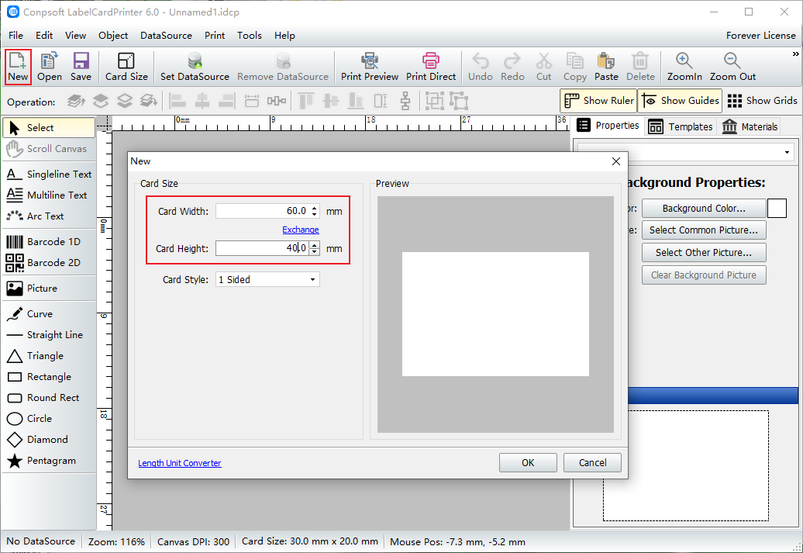Open the Card Style dropdown

pyautogui.click(x=267, y=280)
